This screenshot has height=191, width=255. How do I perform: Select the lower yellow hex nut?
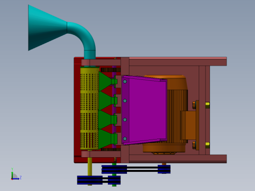[207, 145]
